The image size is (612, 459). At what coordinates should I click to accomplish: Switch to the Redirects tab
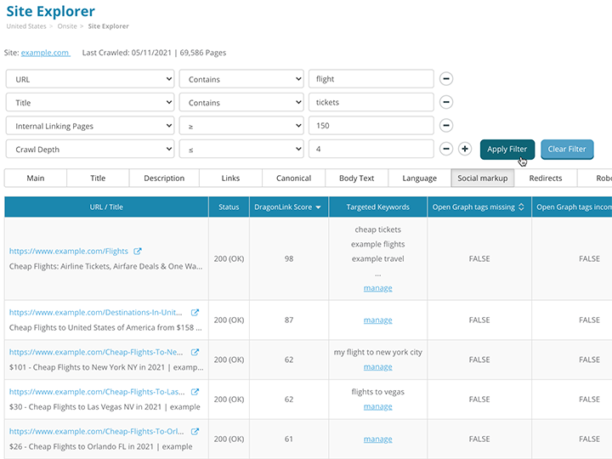coord(545,178)
